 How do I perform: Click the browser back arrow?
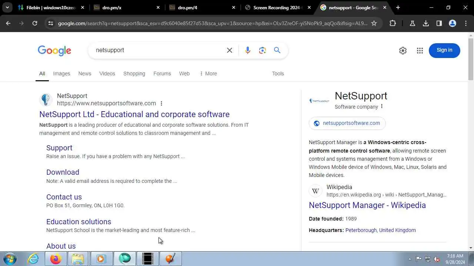tap(8, 23)
